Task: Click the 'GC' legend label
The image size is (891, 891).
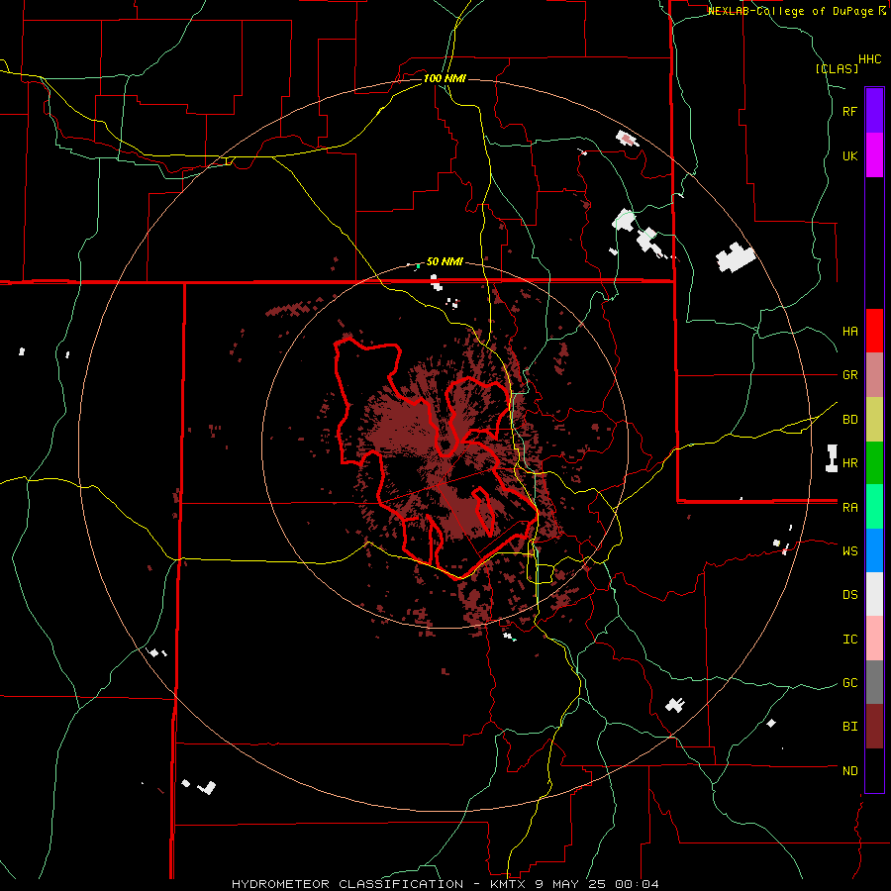Action: pyautogui.click(x=849, y=682)
